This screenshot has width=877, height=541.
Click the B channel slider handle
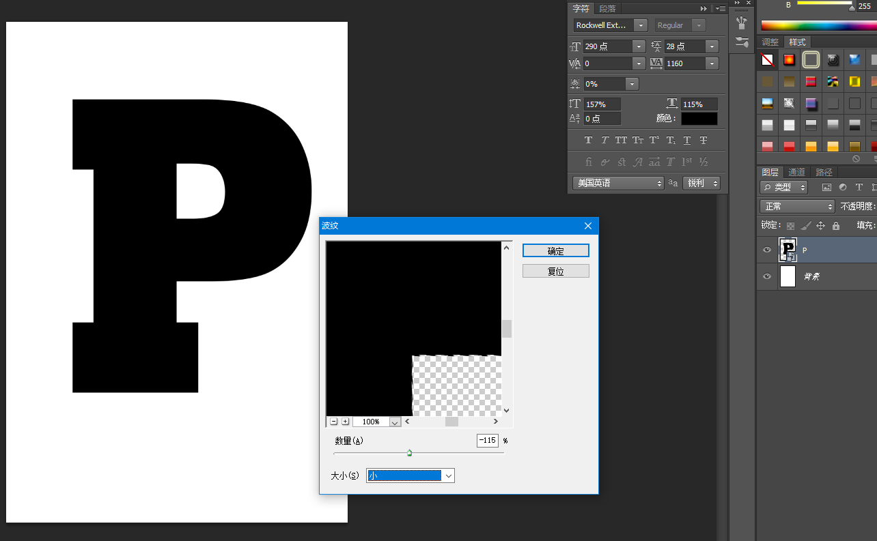click(x=851, y=9)
